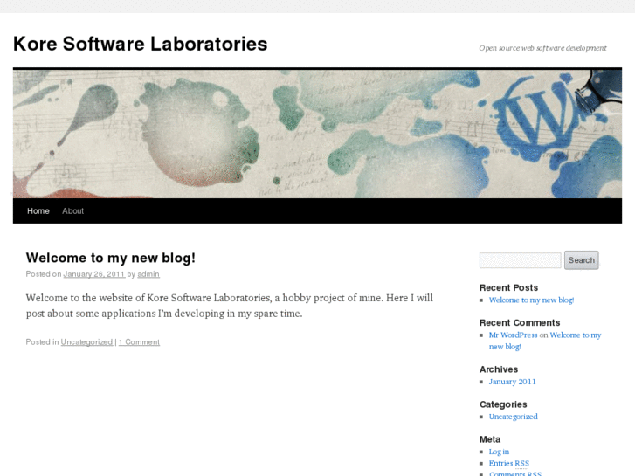
Task: Open the 1 Comment link
Action: click(x=139, y=342)
